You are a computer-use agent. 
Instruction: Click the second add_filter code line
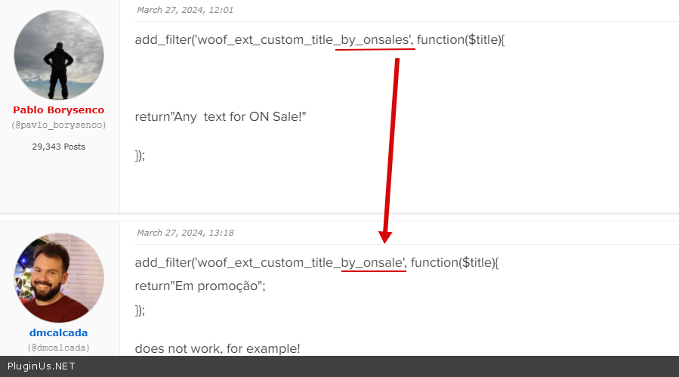(x=316, y=263)
